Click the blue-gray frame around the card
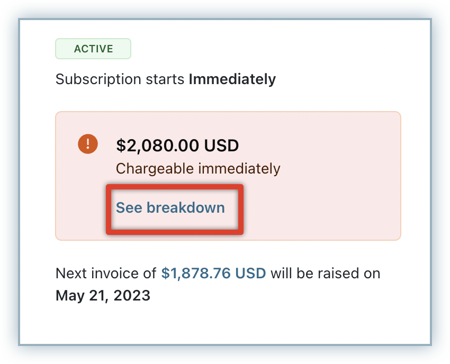 tap(10, 180)
